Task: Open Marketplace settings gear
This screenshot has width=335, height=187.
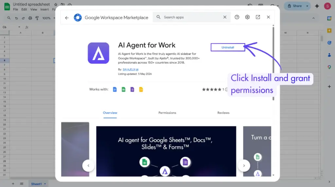Action: click(x=247, y=17)
